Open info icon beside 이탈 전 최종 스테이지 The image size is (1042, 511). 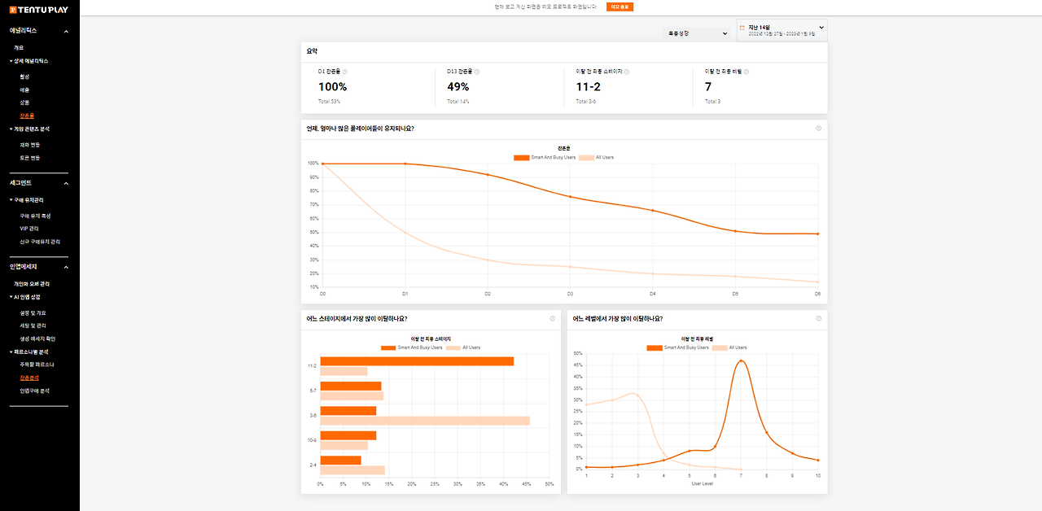tap(627, 72)
